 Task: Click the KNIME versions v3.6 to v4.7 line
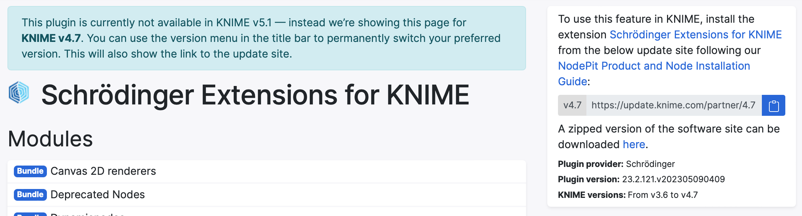tap(628, 195)
